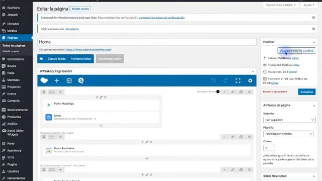Open Opciones de pantalla tab
The image size is (322, 181).
(281, 5)
